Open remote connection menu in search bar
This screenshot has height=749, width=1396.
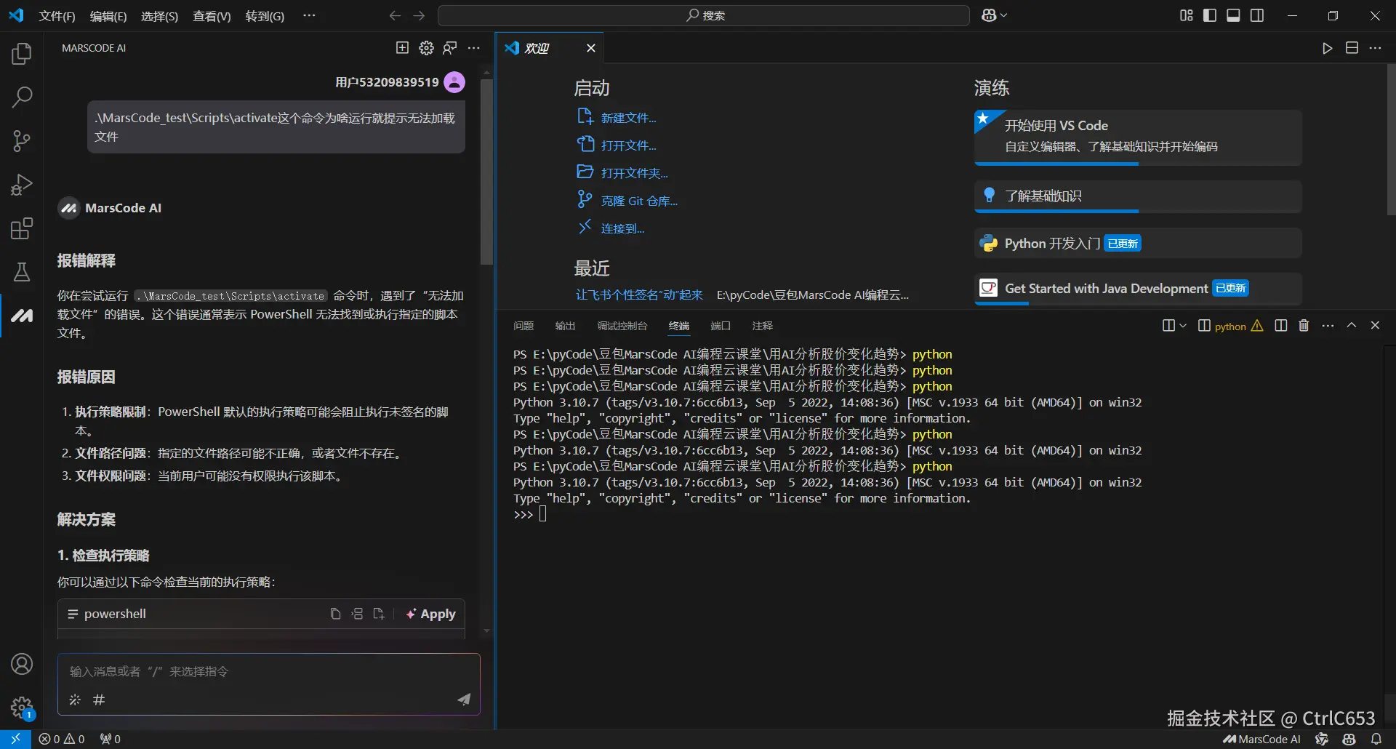pos(993,15)
